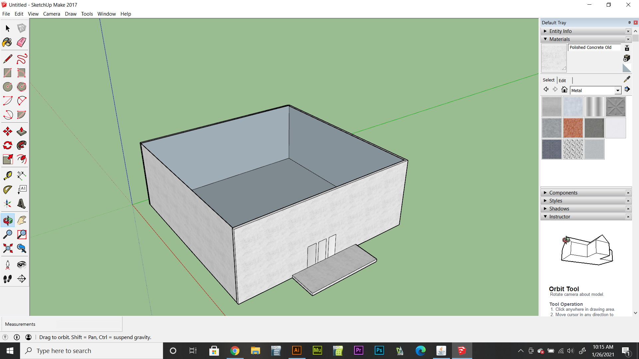
Task: Pick the rusty orange metal swatch
Action: 573,128
